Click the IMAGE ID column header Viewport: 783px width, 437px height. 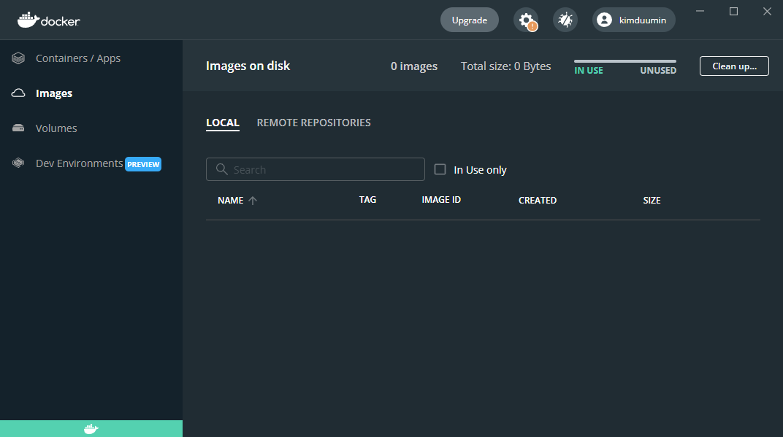tap(441, 200)
